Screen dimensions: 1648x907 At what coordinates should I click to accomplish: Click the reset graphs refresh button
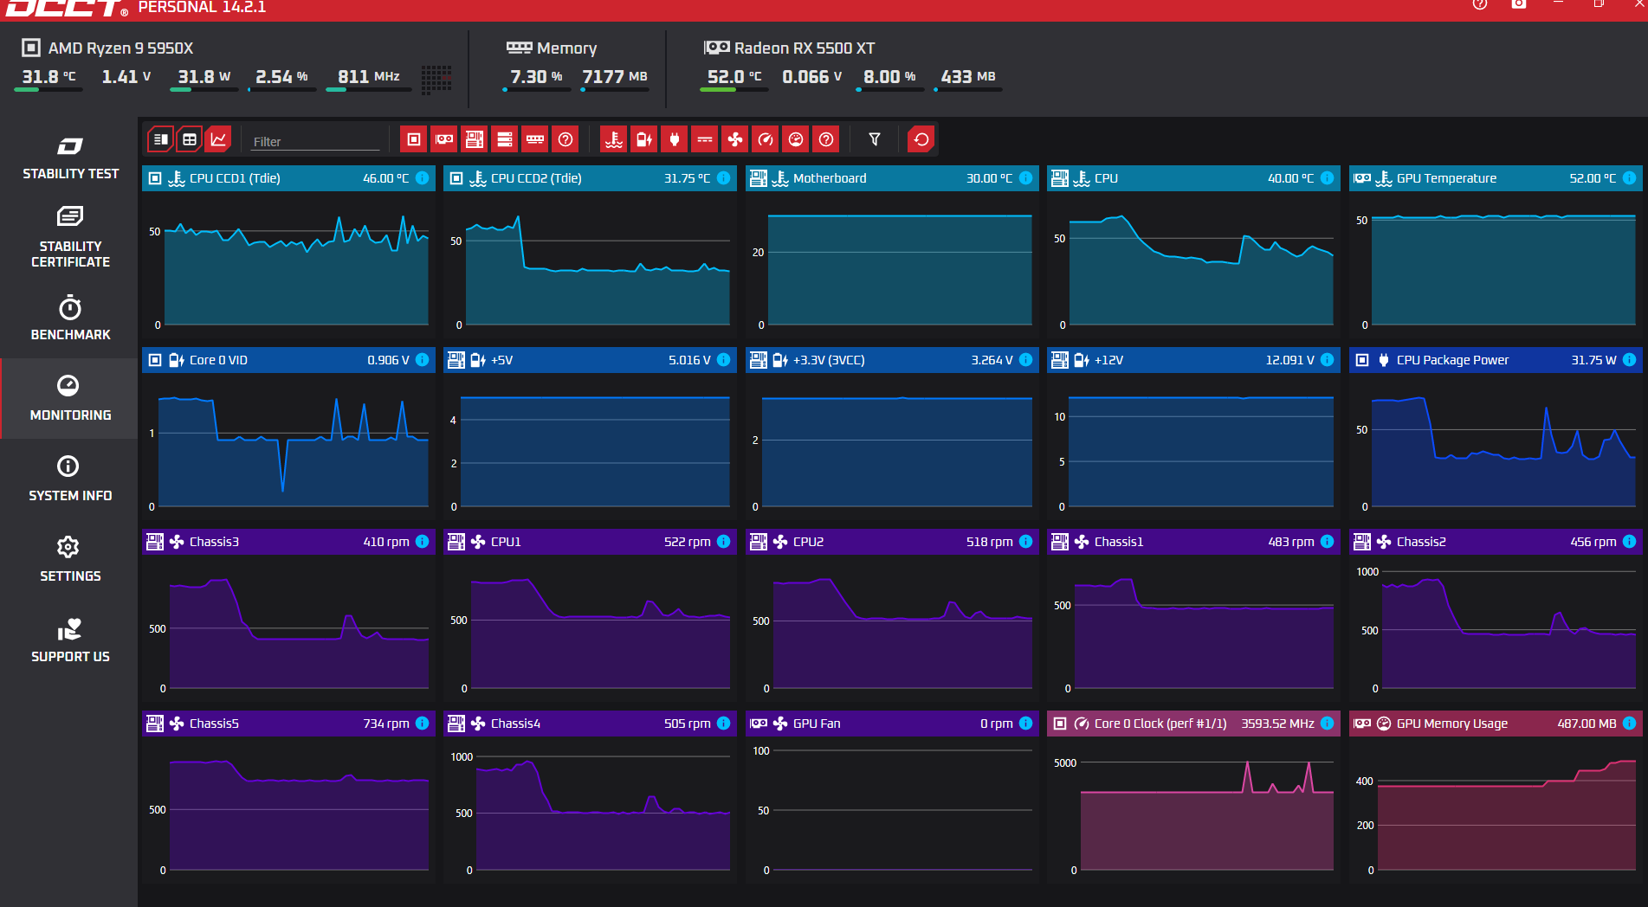tap(921, 139)
